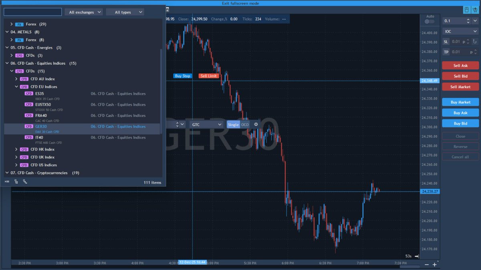Click the quantity 0.1 input field
The width and height of the screenshot is (481, 270).
pyautogui.click(x=454, y=21)
